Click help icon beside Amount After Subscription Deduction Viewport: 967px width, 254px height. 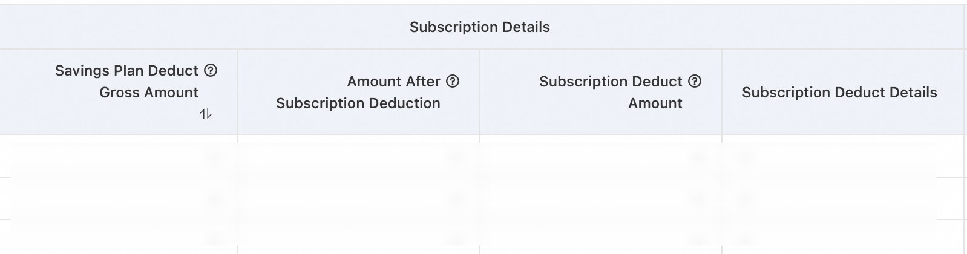pyautogui.click(x=453, y=82)
